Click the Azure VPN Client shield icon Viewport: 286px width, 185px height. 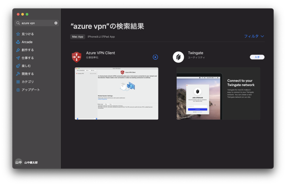tap(76, 57)
